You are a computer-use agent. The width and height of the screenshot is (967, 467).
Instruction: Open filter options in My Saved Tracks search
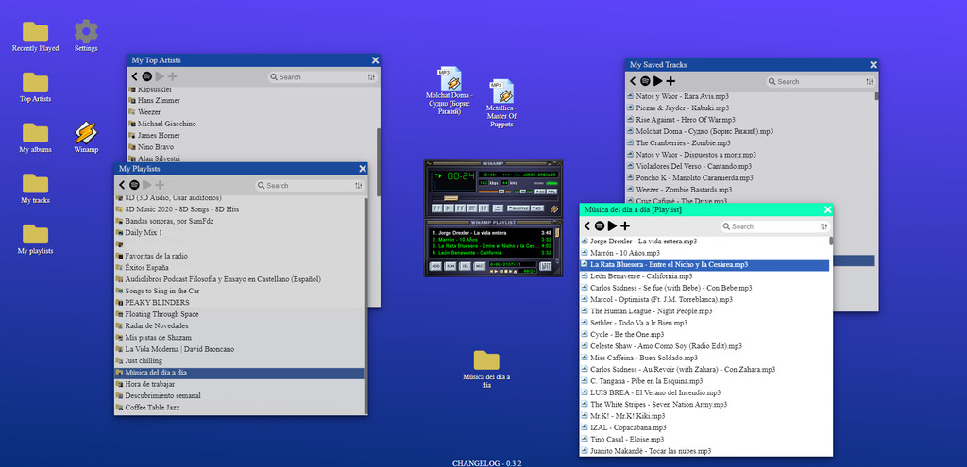[x=869, y=81]
